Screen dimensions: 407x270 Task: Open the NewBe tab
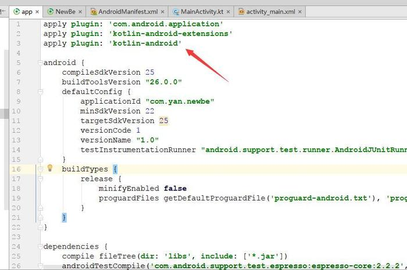tap(65, 12)
